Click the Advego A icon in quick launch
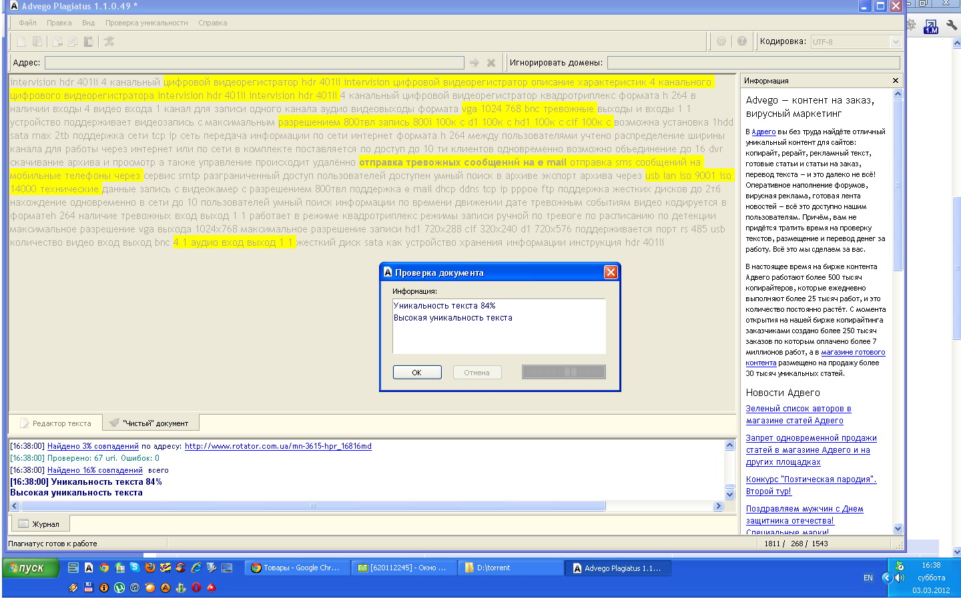 click(89, 568)
